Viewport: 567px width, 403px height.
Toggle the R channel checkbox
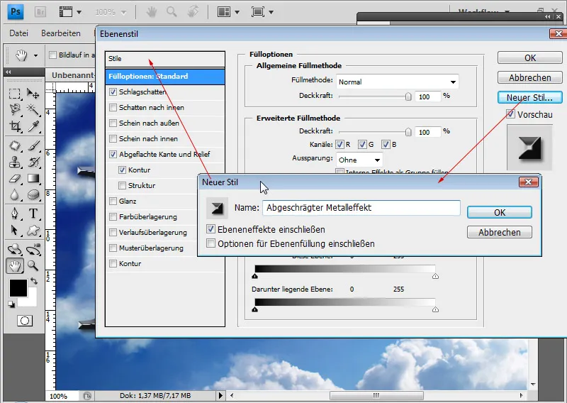pyautogui.click(x=339, y=145)
